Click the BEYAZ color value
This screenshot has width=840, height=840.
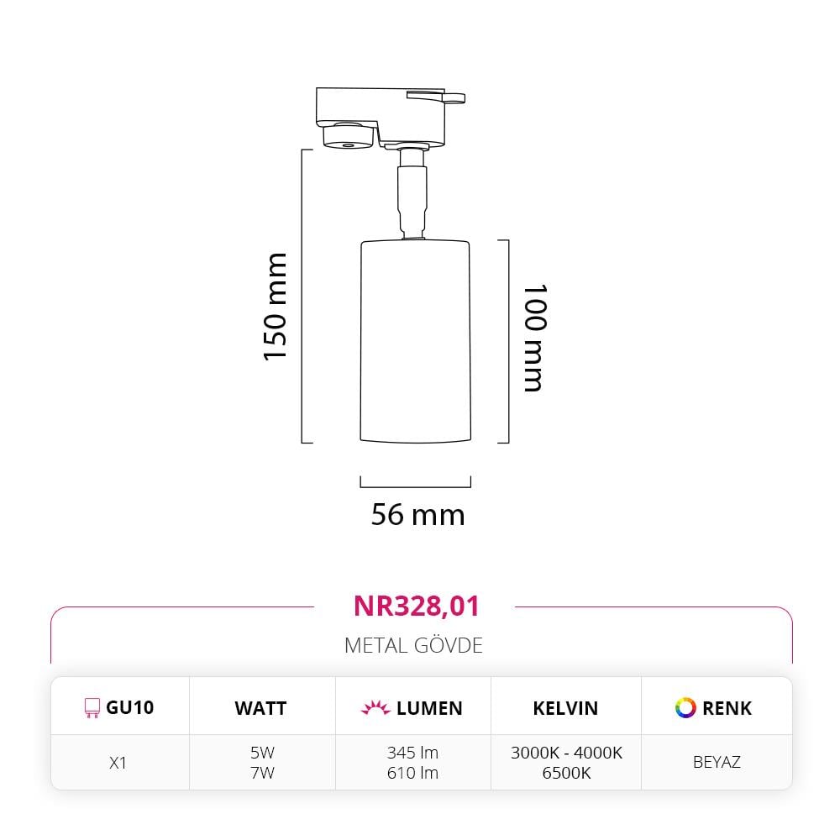(x=717, y=762)
